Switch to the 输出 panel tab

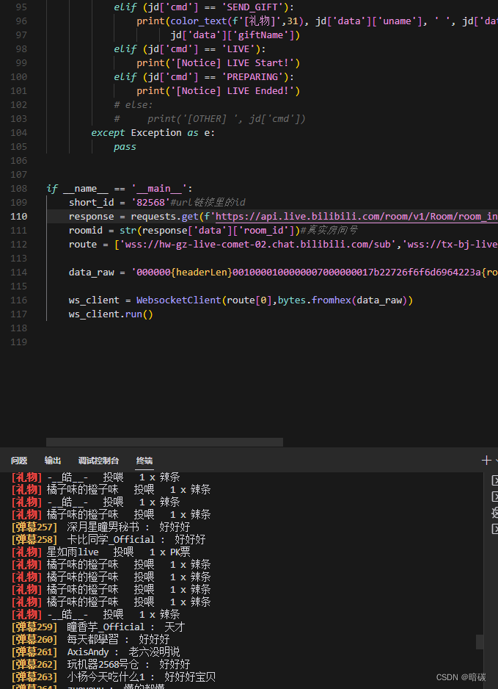[53, 461]
